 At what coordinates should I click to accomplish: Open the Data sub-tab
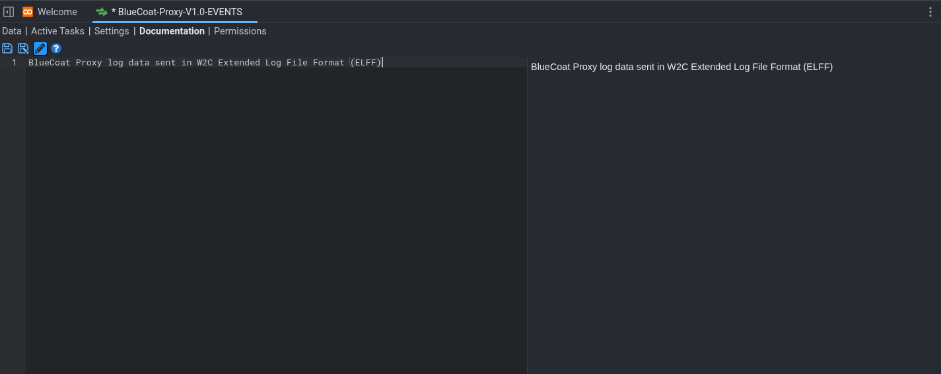click(12, 31)
